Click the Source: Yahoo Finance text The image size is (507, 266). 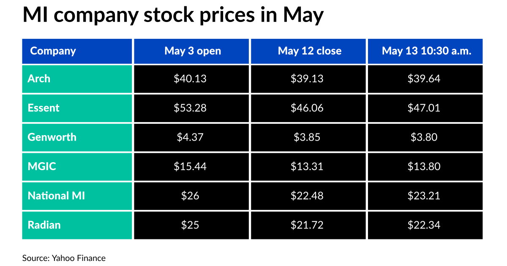(64, 258)
